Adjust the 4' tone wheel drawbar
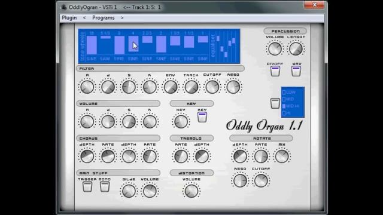The width and height of the screenshot is (383, 215). (133, 44)
